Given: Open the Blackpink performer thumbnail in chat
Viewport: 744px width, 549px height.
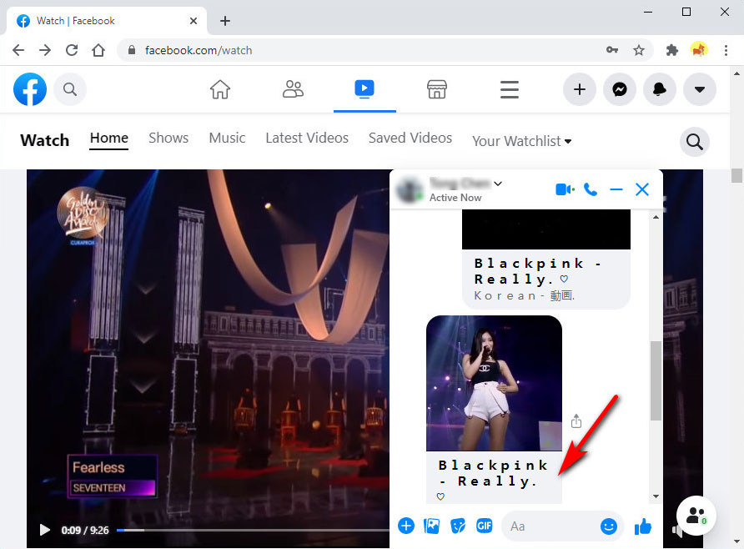Looking at the screenshot, I should (494, 384).
